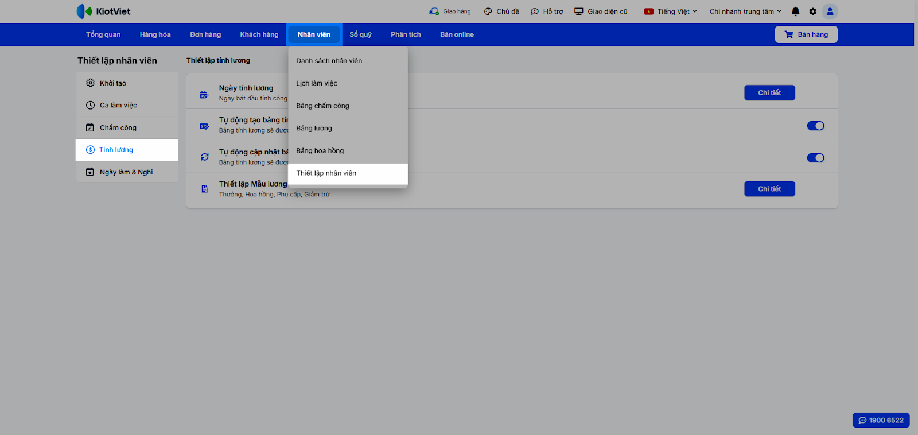Open the Khách hàng menu
The height and width of the screenshot is (435, 918).
tap(259, 34)
